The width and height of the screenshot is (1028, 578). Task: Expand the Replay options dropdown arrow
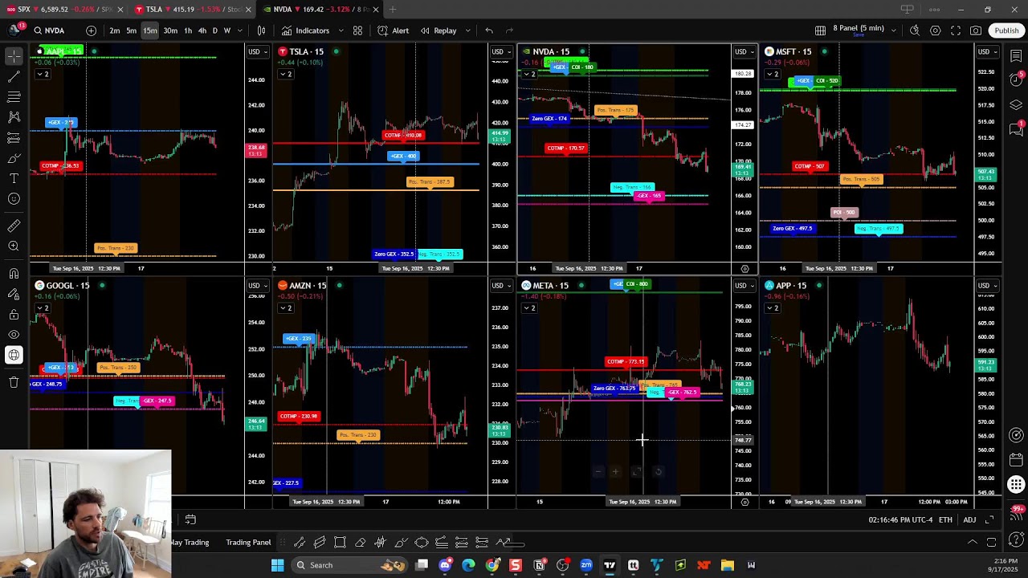pyautogui.click(x=466, y=31)
